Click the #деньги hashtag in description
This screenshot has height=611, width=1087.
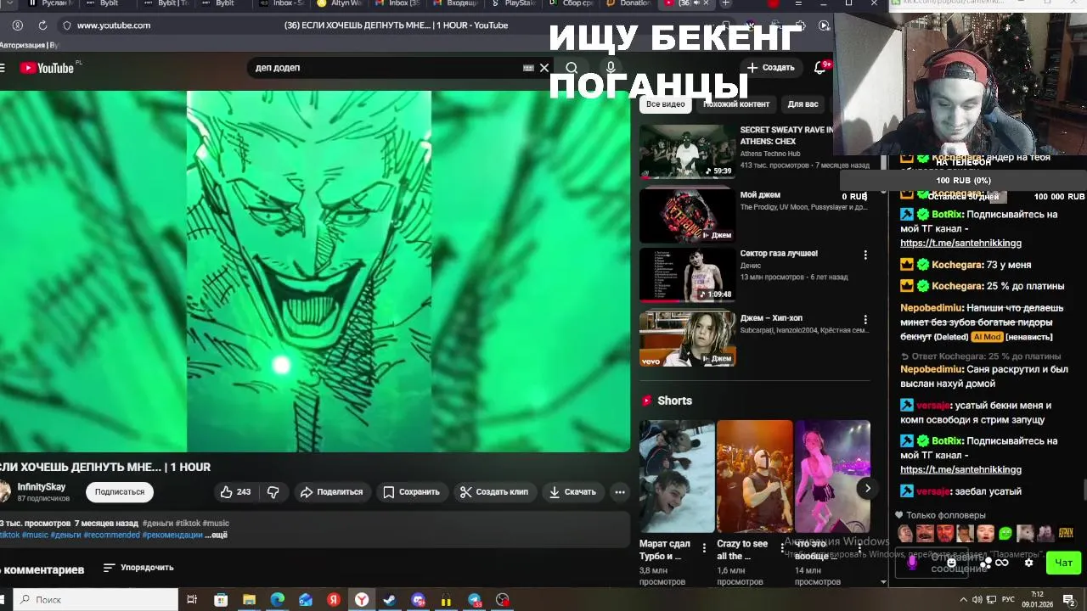157,524
